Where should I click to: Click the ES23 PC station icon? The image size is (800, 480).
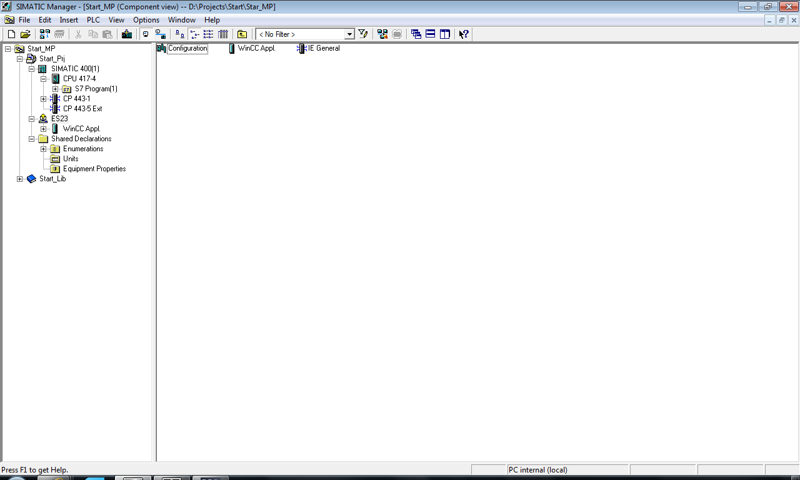click(x=43, y=119)
